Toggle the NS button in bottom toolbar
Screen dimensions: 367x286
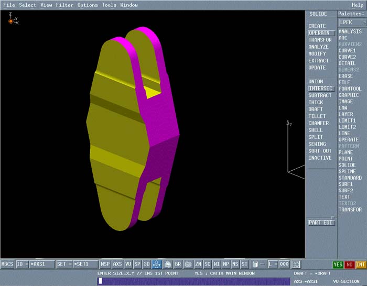click(235, 264)
